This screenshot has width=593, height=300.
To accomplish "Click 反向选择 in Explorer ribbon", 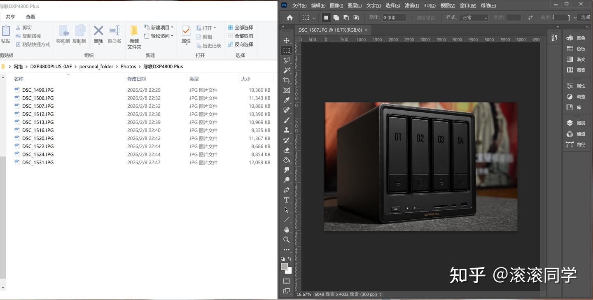I will coord(240,44).
